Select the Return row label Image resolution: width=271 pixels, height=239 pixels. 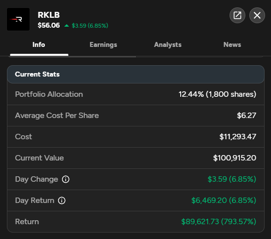point(27,222)
